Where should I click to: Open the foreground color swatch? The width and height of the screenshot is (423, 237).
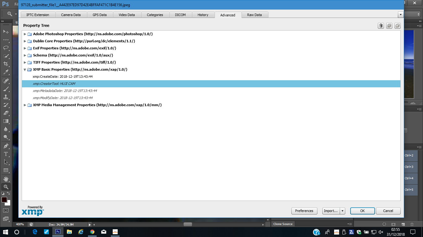coord(4,200)
